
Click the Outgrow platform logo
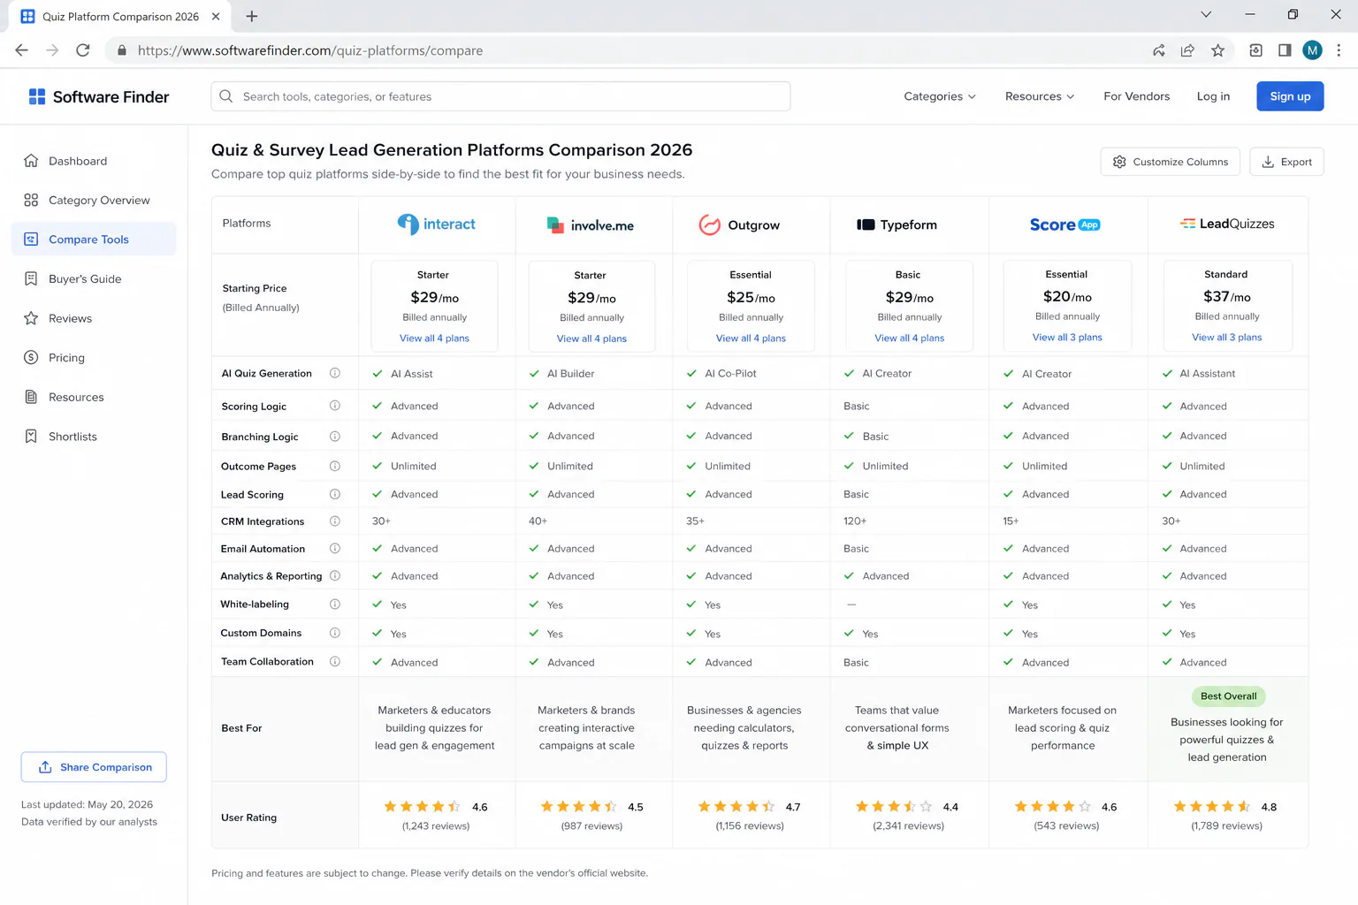click(739, 225)
